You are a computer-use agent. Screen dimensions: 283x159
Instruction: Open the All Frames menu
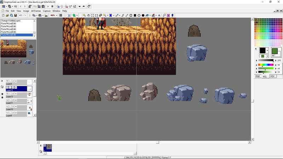point(36,11)
